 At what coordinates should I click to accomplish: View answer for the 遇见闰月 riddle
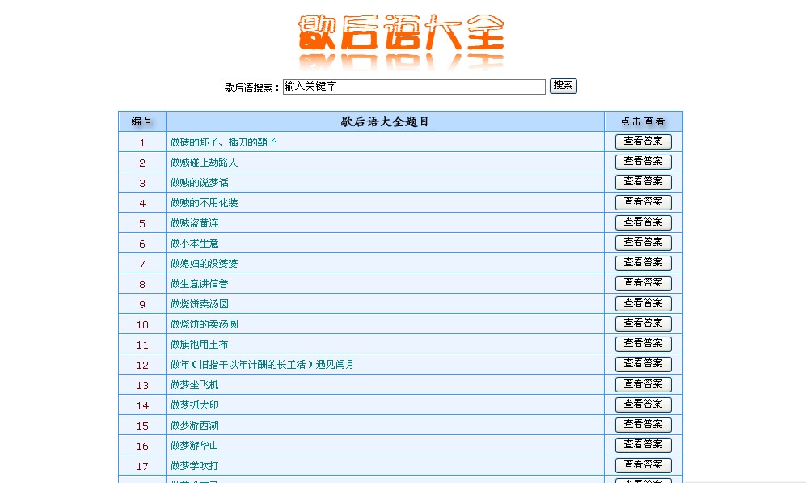(x=644, y=364)
